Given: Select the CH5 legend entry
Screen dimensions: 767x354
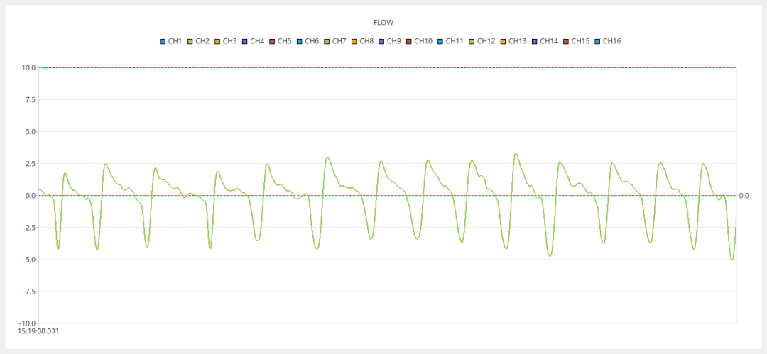Looking at the screenshot, I should 280,41.
